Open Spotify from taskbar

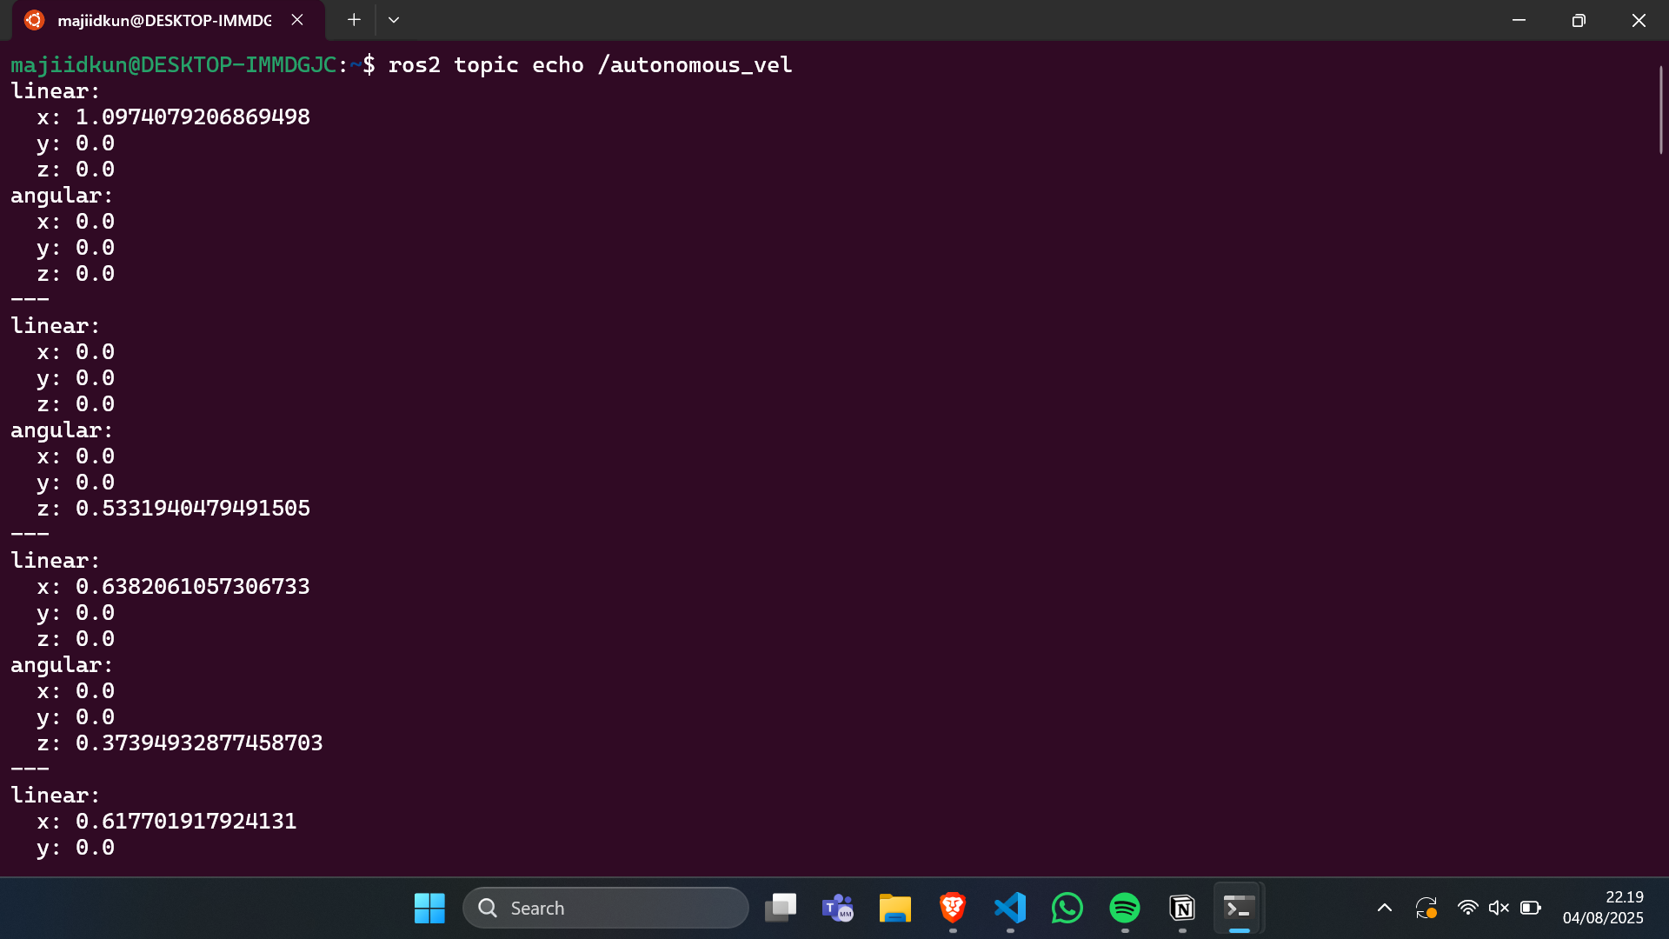[1125, 909]
